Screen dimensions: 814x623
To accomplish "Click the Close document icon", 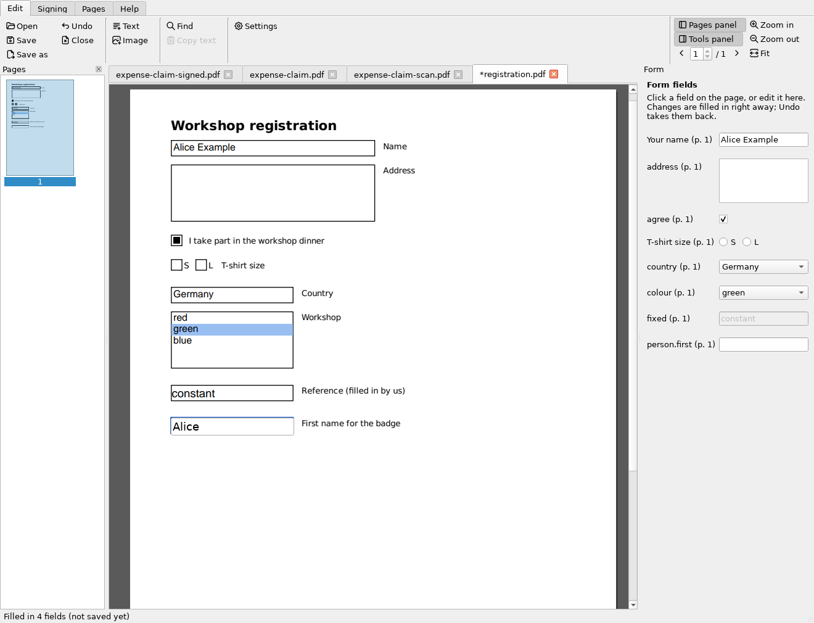I will pos(65,40).
